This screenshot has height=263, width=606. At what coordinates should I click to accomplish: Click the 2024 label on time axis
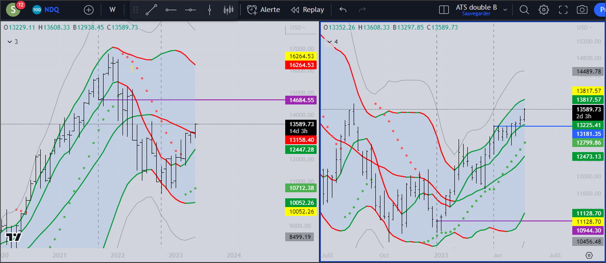pos(234,255)
